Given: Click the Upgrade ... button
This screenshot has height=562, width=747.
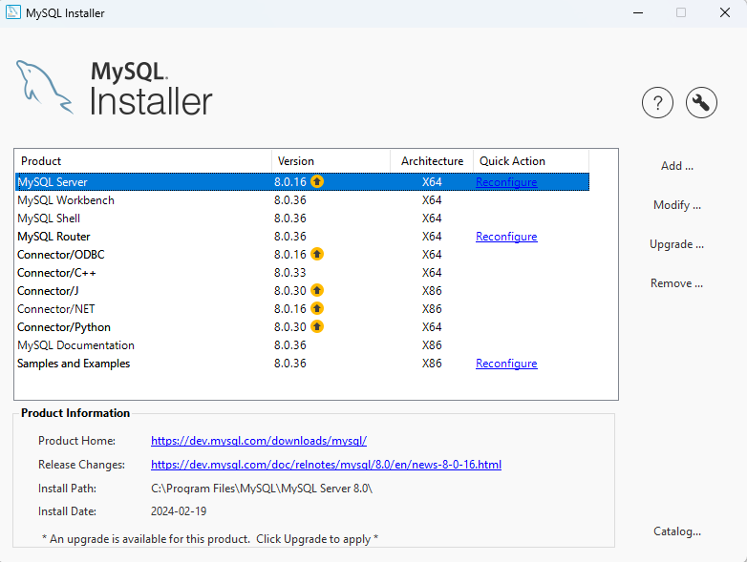Looking at the screenshot, I should coord(677,244).
